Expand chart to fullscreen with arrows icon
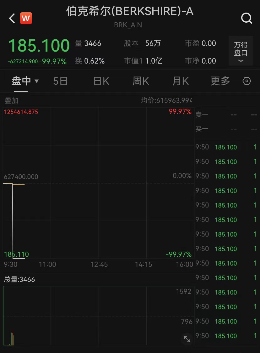Viewport: 260px width, 353px height. tap(187, 339)
